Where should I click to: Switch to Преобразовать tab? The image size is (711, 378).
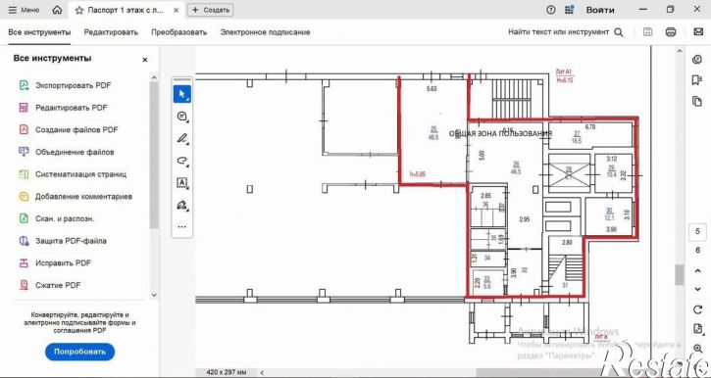[179, 32]
